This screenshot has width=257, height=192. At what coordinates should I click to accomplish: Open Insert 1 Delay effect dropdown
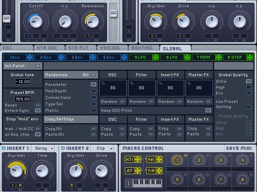coord(43,148)
